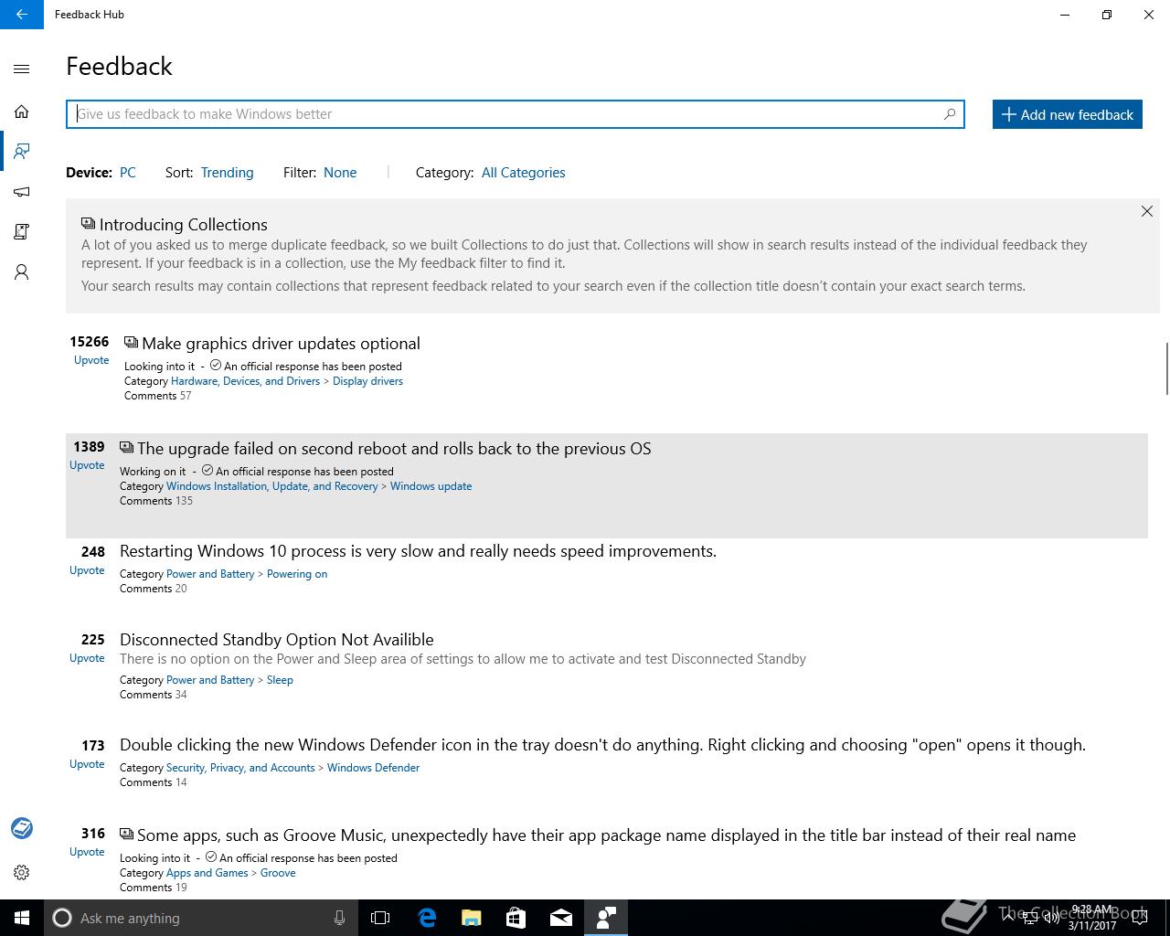This screenshot has height=936, width=1170.
Task: Click Powering on subcategory link
Action: (x=297, y=574)
